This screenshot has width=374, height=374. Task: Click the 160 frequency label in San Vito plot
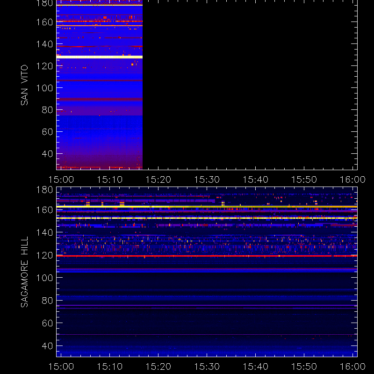(x=44, y=22)
